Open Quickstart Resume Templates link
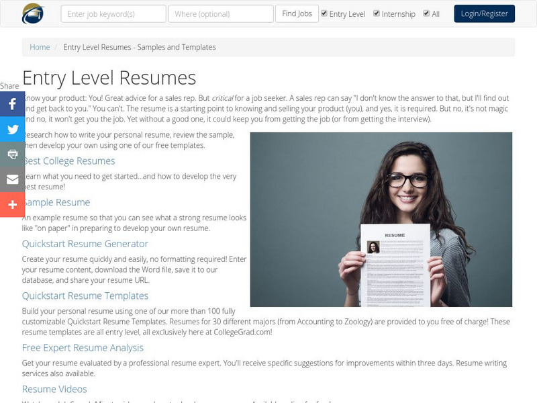Image resolution: width=537 pixels, height=403 pixels. (x=85, y=296)
